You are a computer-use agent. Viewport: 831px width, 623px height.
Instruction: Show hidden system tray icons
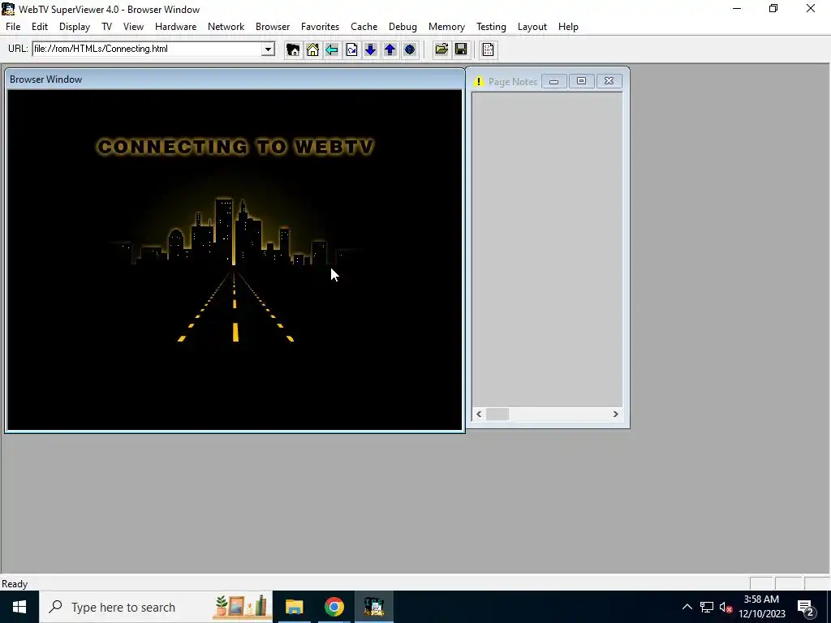coord(687,607)
